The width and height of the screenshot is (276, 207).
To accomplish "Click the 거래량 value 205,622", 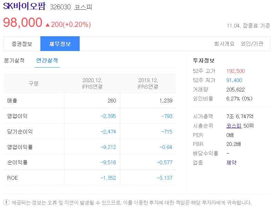I will (236, 90).
